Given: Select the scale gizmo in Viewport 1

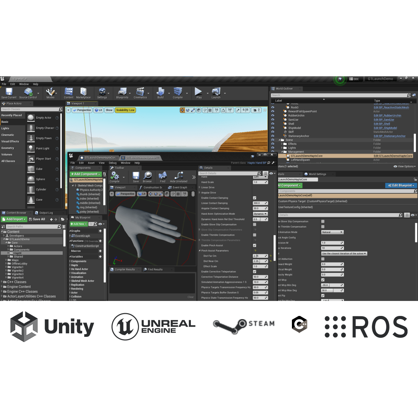Looking at the screenshot, I should pyautogui.click(x=193, y=110).
